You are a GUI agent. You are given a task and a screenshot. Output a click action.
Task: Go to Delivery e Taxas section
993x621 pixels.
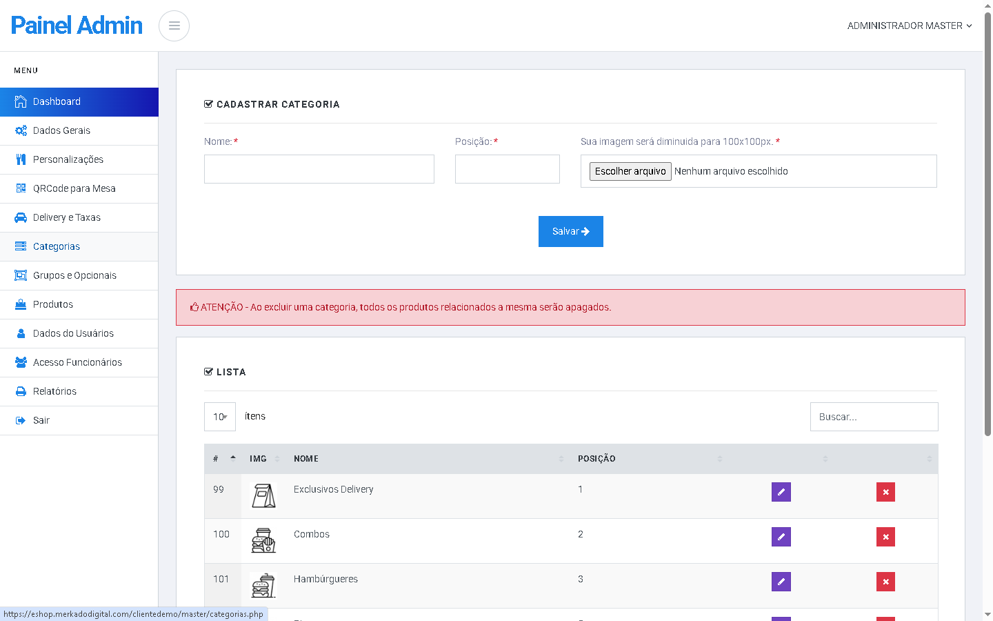66,217
